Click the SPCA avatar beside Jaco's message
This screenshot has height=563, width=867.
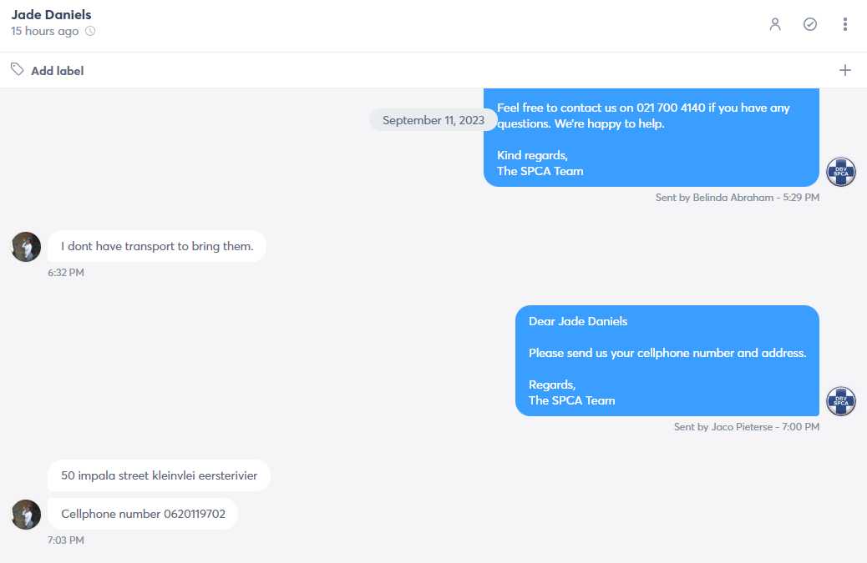[841, 401]
